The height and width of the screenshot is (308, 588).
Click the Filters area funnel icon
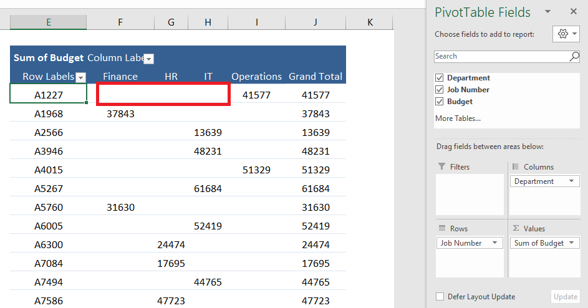pyautogui.click(x=442, y=166)
